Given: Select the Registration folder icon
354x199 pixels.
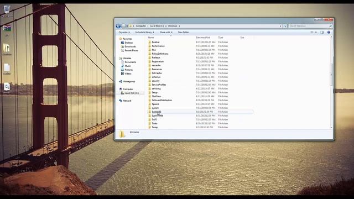Looking at the screenshot, I should click(x=150, y=61).
